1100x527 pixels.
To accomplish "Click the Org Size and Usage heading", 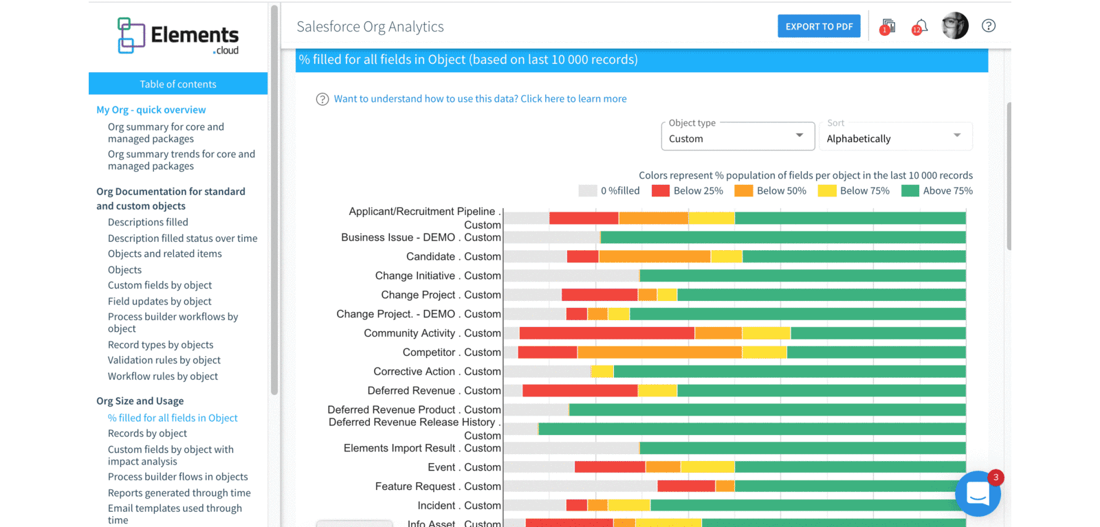I will [140, 401].
